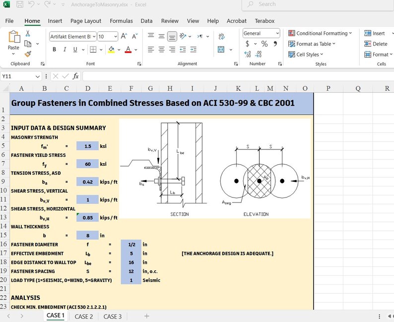Increase decimal places icon
This screenshot has width=394, height=322.
(x=248, y=54)
